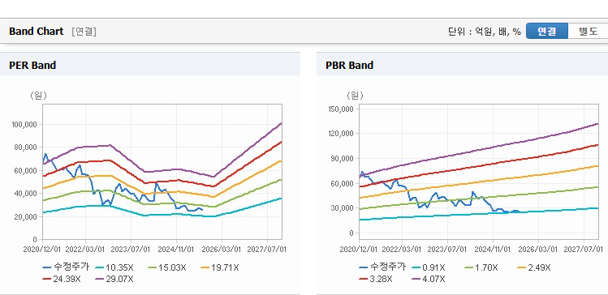Click the 2023/07/01 date under PBR chart
This screenshot has height=295, width=608.
(447, 250)
